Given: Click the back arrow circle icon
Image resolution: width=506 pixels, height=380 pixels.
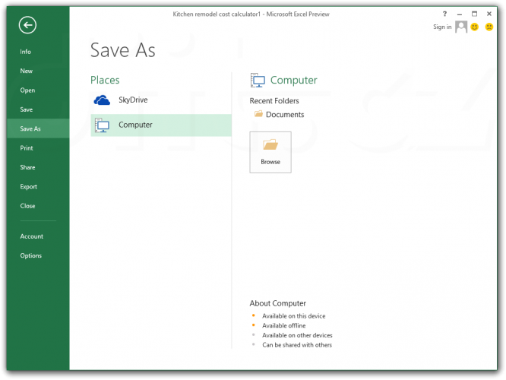Looking at the screenshot, I should 27,25.
